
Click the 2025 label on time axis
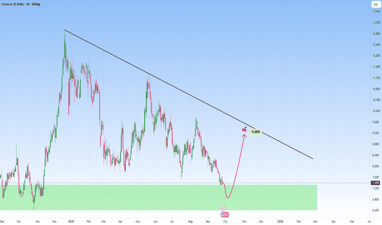(x=71, y=220)
